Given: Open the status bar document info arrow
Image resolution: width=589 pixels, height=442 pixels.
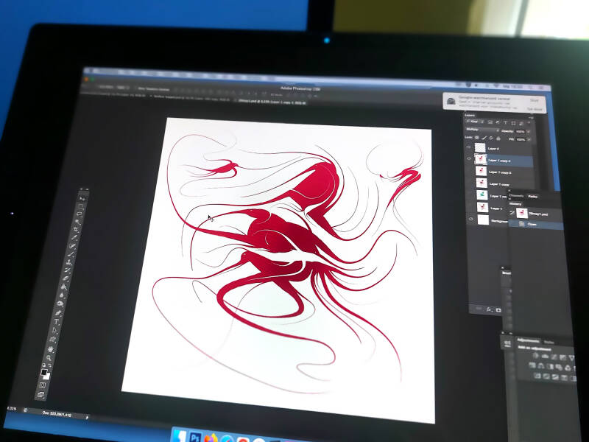Looking at the screenshot, I should [88, 417].
